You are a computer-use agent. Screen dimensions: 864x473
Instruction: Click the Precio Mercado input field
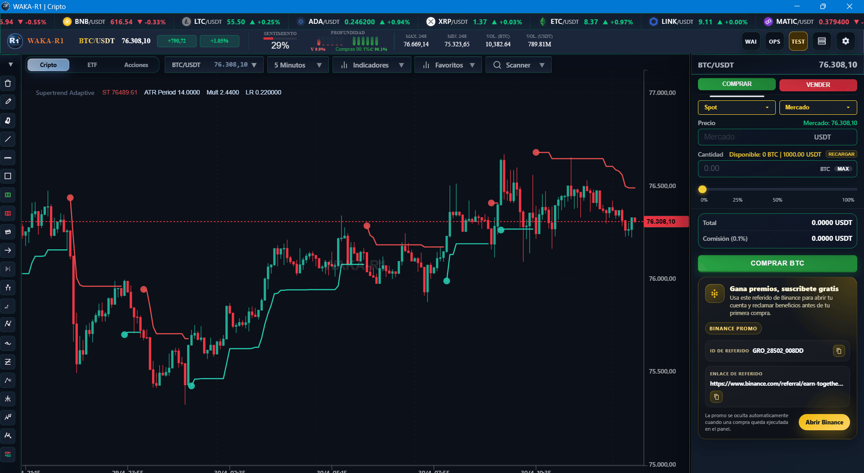click(777, 137)
